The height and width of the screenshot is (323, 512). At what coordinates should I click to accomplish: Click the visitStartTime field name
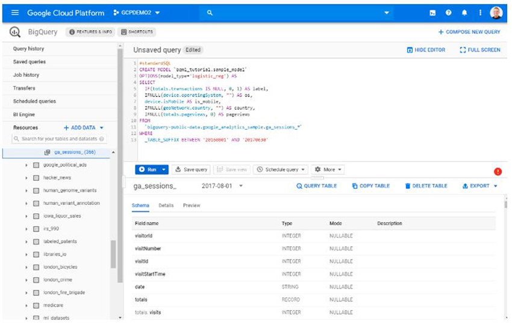(x=150, y=274)
